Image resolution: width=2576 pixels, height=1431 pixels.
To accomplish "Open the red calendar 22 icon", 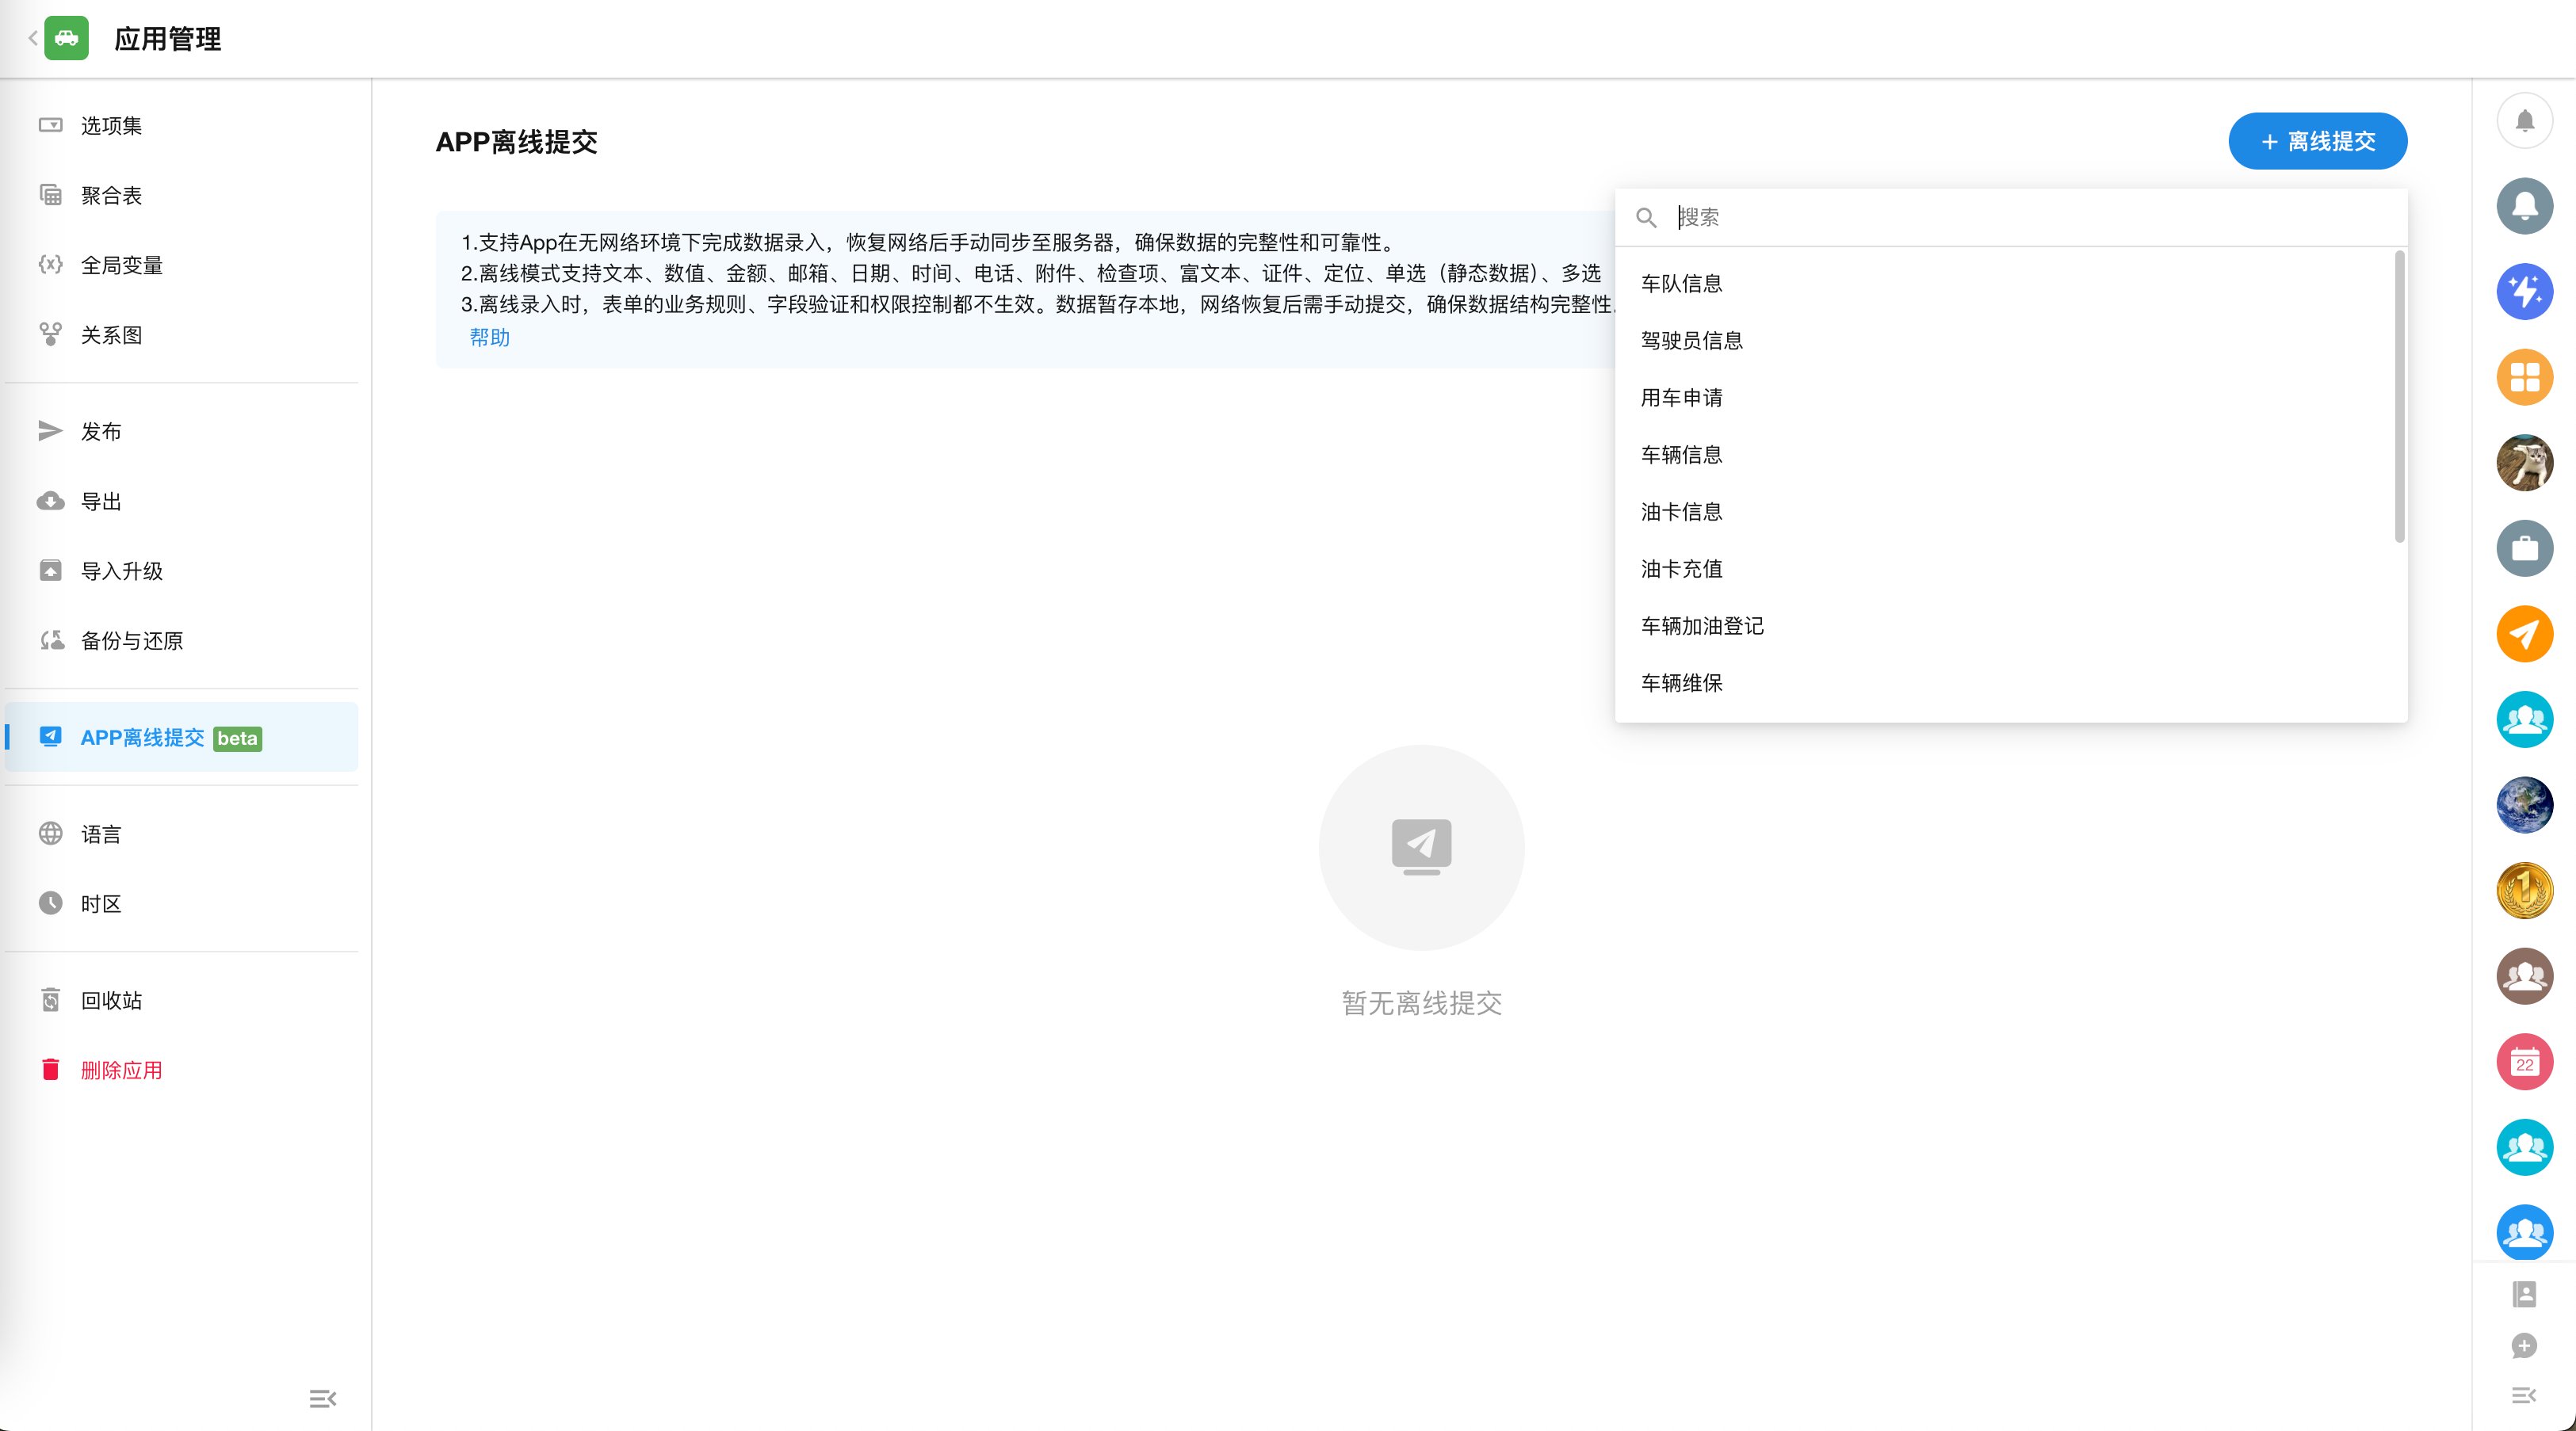I will click(x=2524, y=1061).
